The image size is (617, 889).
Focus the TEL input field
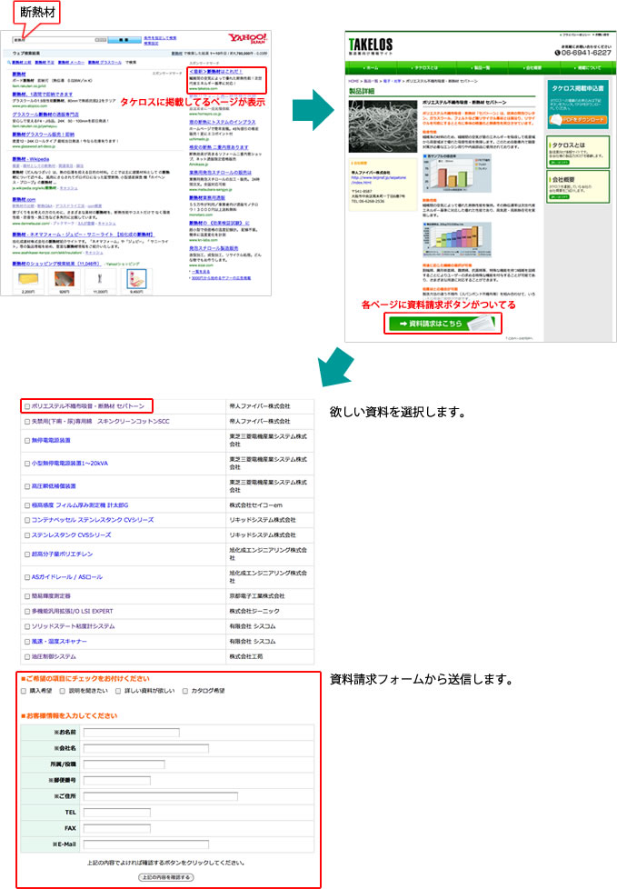[x=116, y=813]
